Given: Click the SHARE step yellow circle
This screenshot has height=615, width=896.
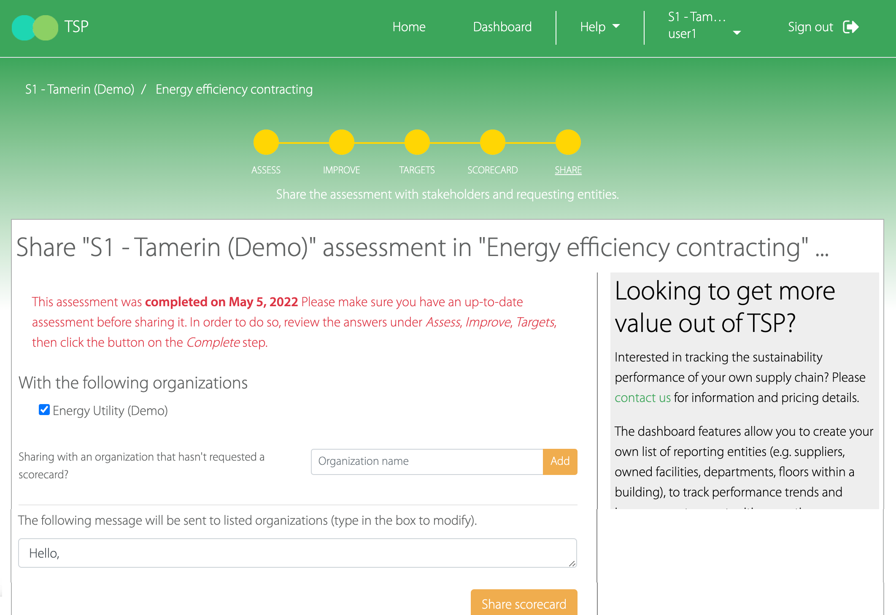Looking at the screenshot, I should click(x=568, y=142).
